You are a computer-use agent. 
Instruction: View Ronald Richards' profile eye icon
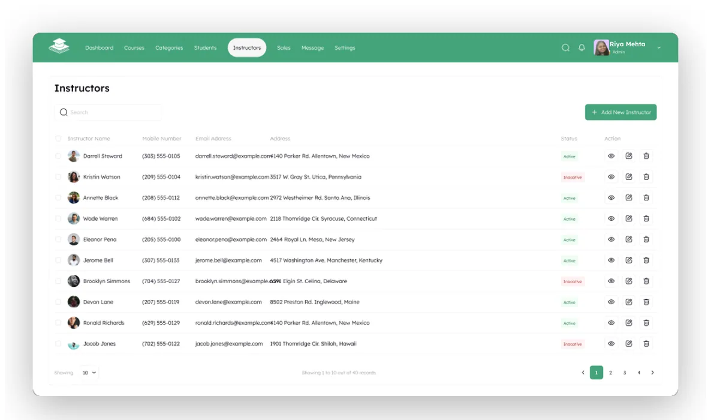[x=611, y=323]
